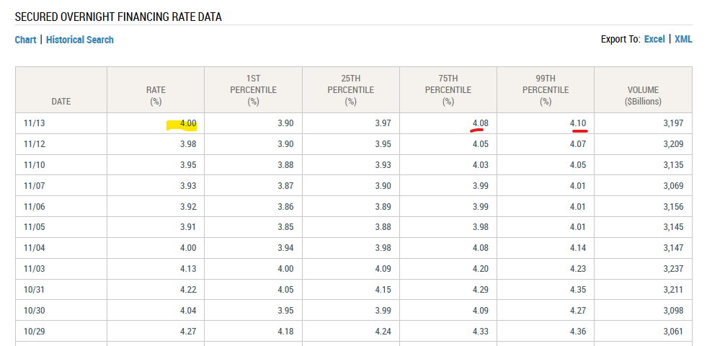Viewport: 707px width, 346px height.
Task: Select the 10/31 date row
Action: click(34, 290)
